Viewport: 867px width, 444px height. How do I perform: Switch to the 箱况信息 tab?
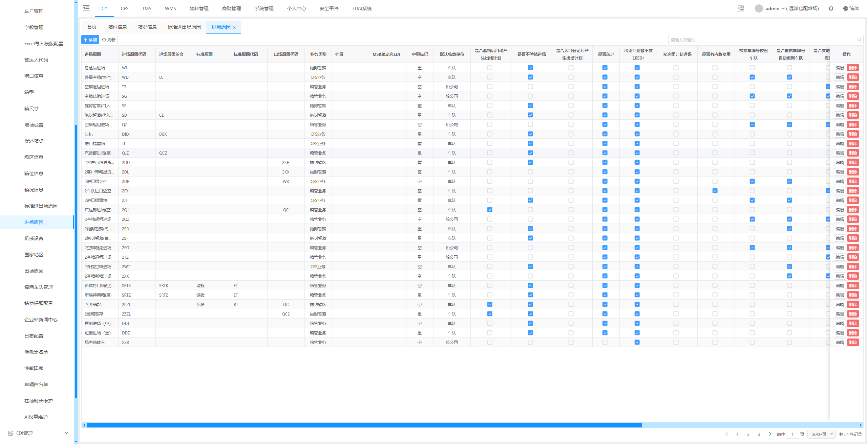[147, 27]
